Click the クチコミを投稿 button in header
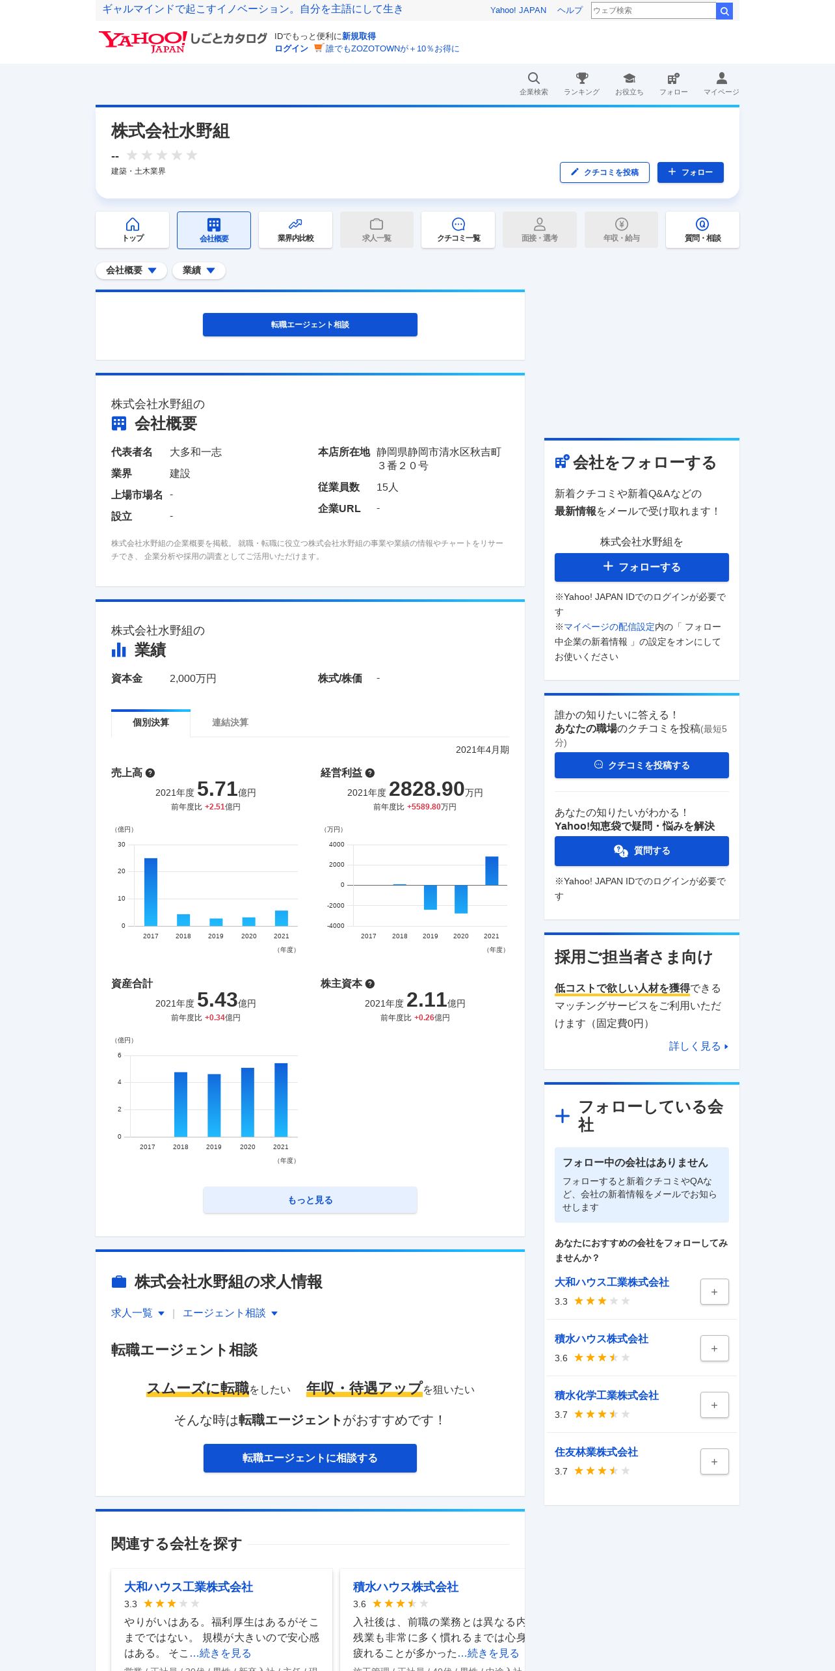The image size is (835, 1671). (x=605, y=172)
